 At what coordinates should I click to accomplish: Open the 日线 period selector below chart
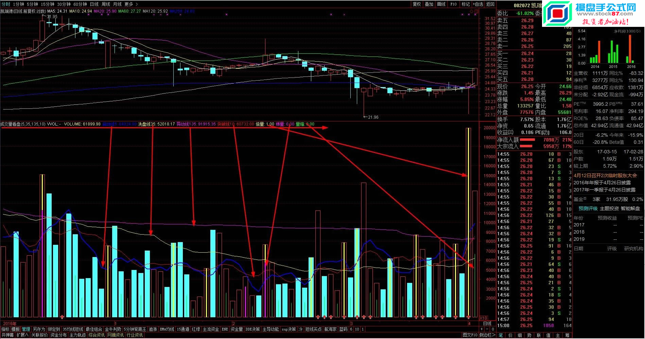(x=487, y=323)
